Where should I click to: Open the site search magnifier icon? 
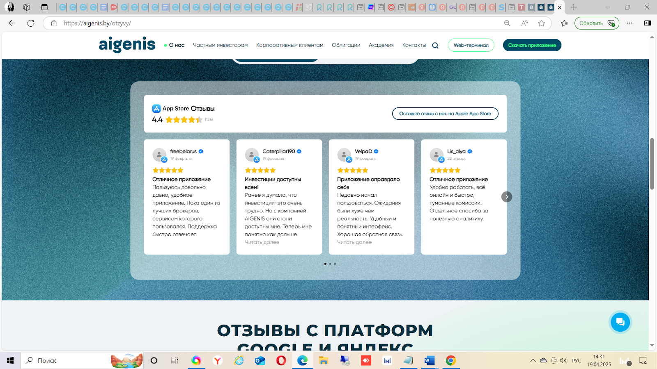click(435, 46)
